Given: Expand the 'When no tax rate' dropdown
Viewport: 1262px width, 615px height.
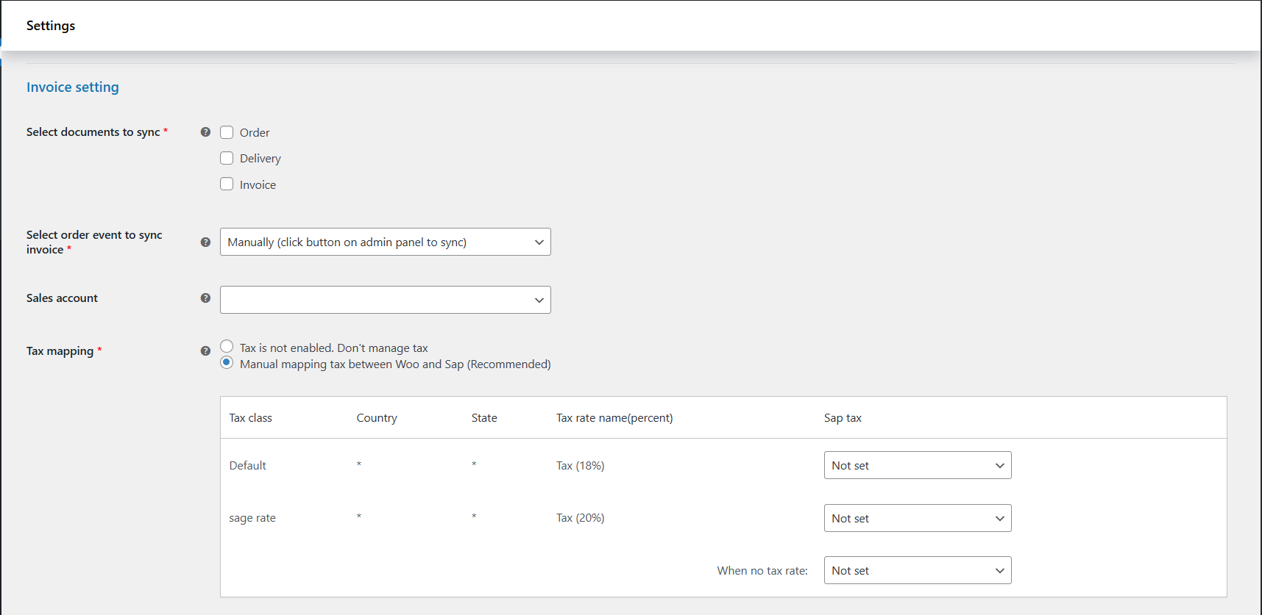Looking at the screenshot, I should tap(917, 571).
